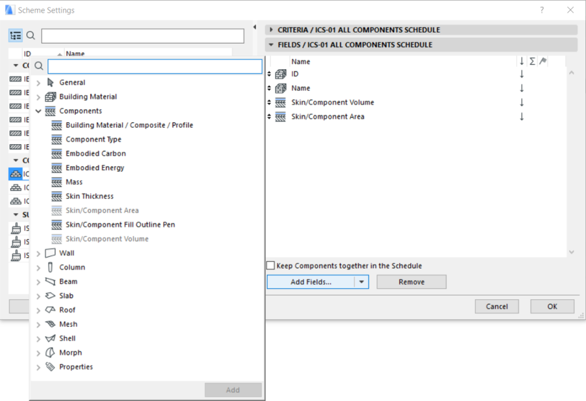
Task: Click the Components category icon
Action: pyautogui.click(x=50, y=111)
